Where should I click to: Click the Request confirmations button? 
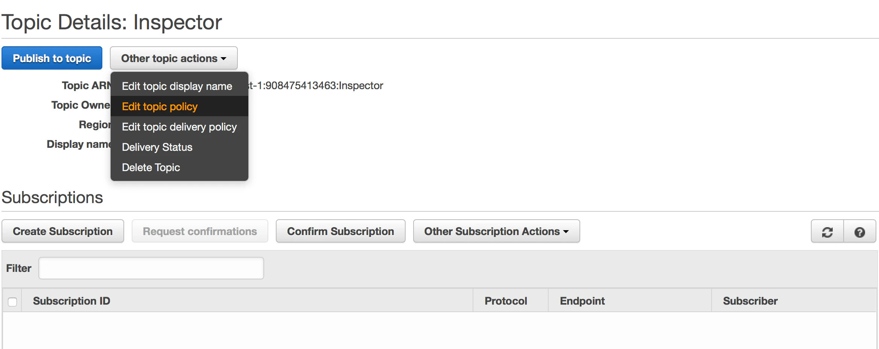(200, 231)
